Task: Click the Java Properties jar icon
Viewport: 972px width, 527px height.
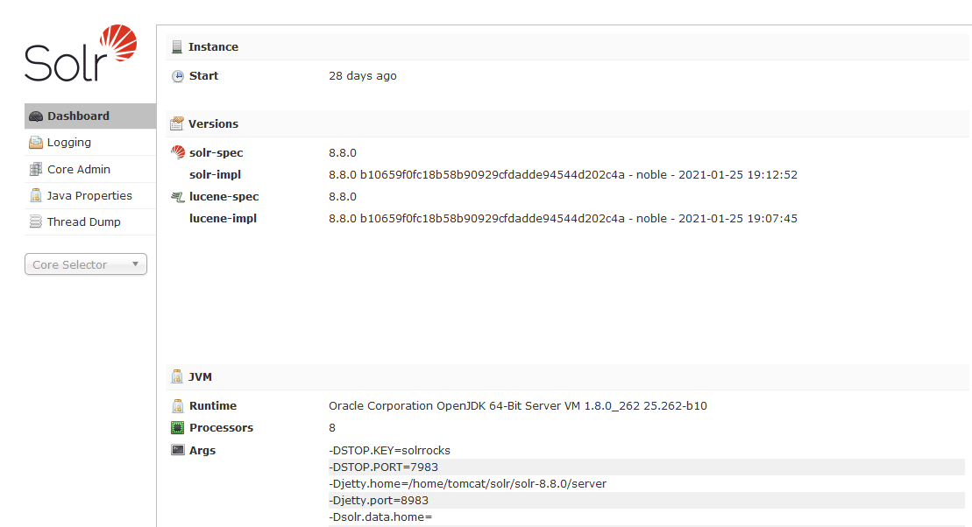Action: click(36, 196)
